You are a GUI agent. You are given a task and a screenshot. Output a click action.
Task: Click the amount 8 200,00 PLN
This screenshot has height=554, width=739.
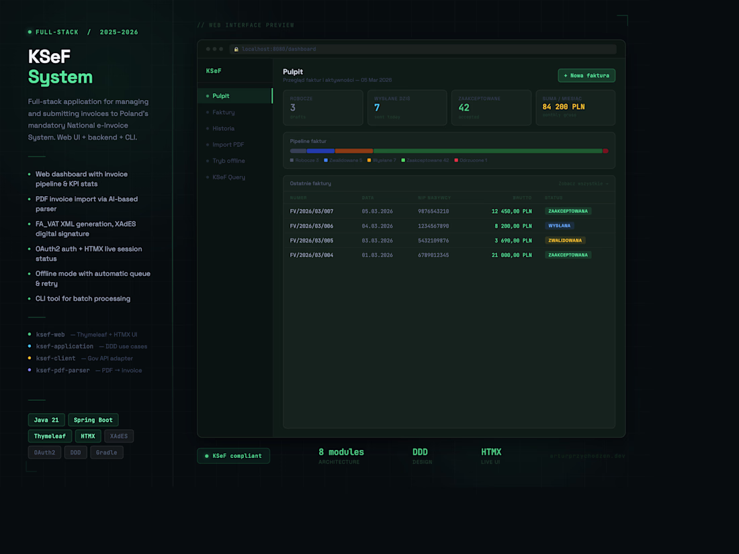513,226
